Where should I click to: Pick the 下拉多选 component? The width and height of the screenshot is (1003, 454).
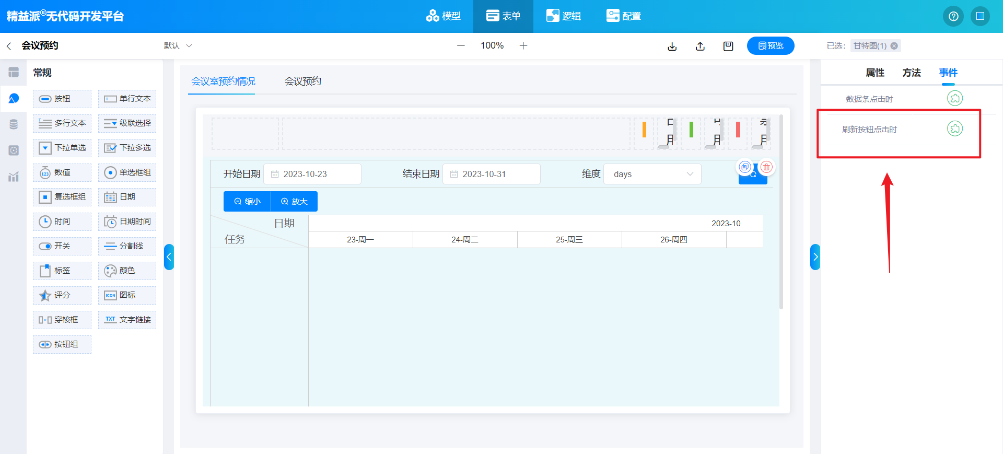point(127,148)
